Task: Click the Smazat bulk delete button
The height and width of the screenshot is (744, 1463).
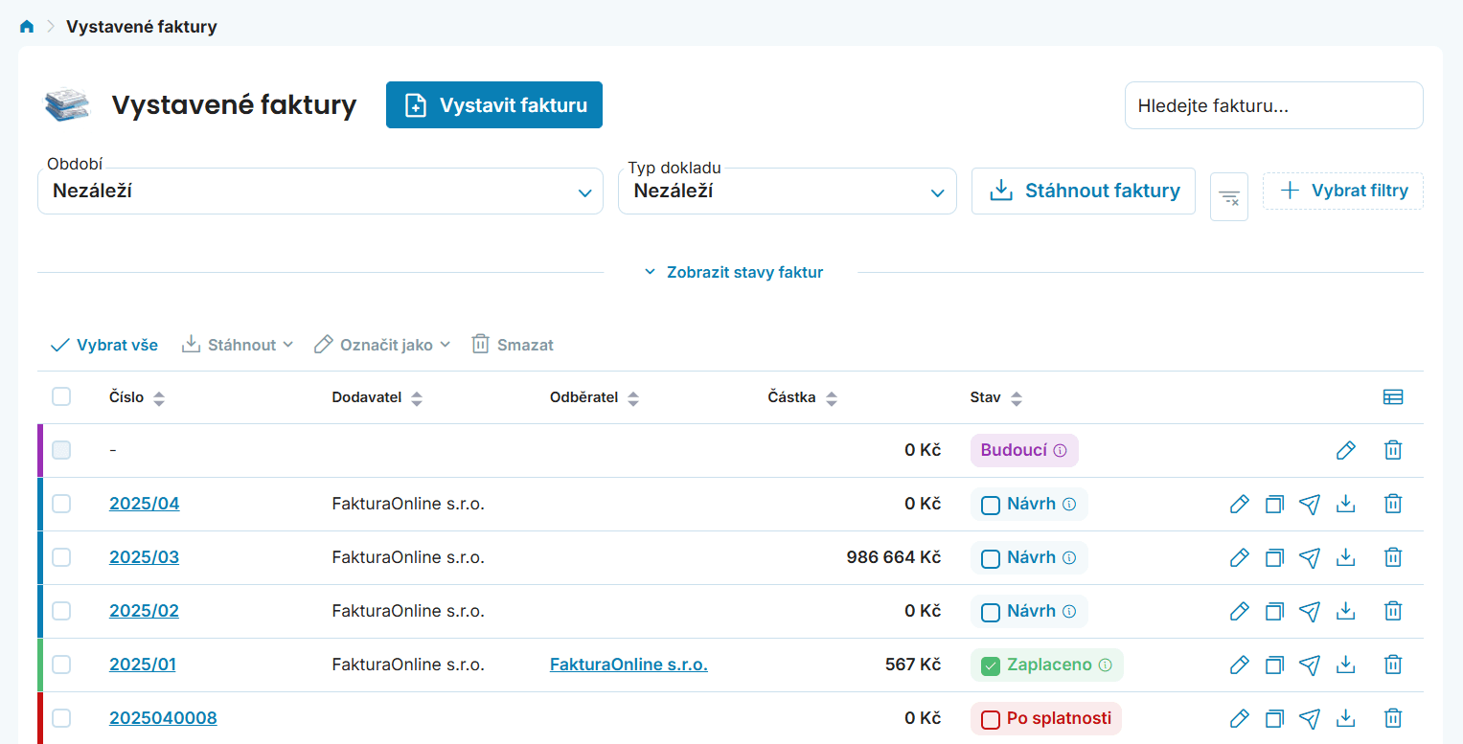Action: [x=513, y=345]
